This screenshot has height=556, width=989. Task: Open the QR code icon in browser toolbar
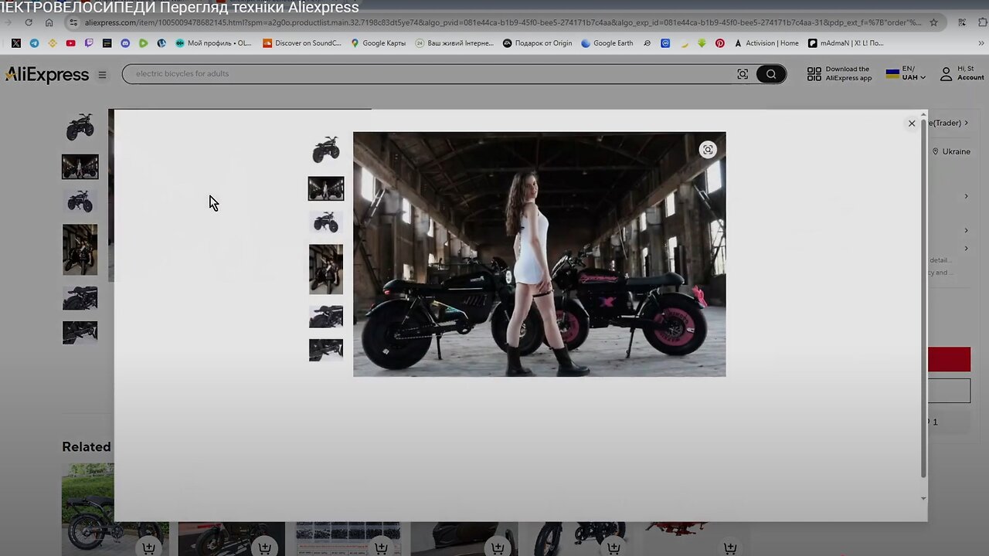[962, 22]
